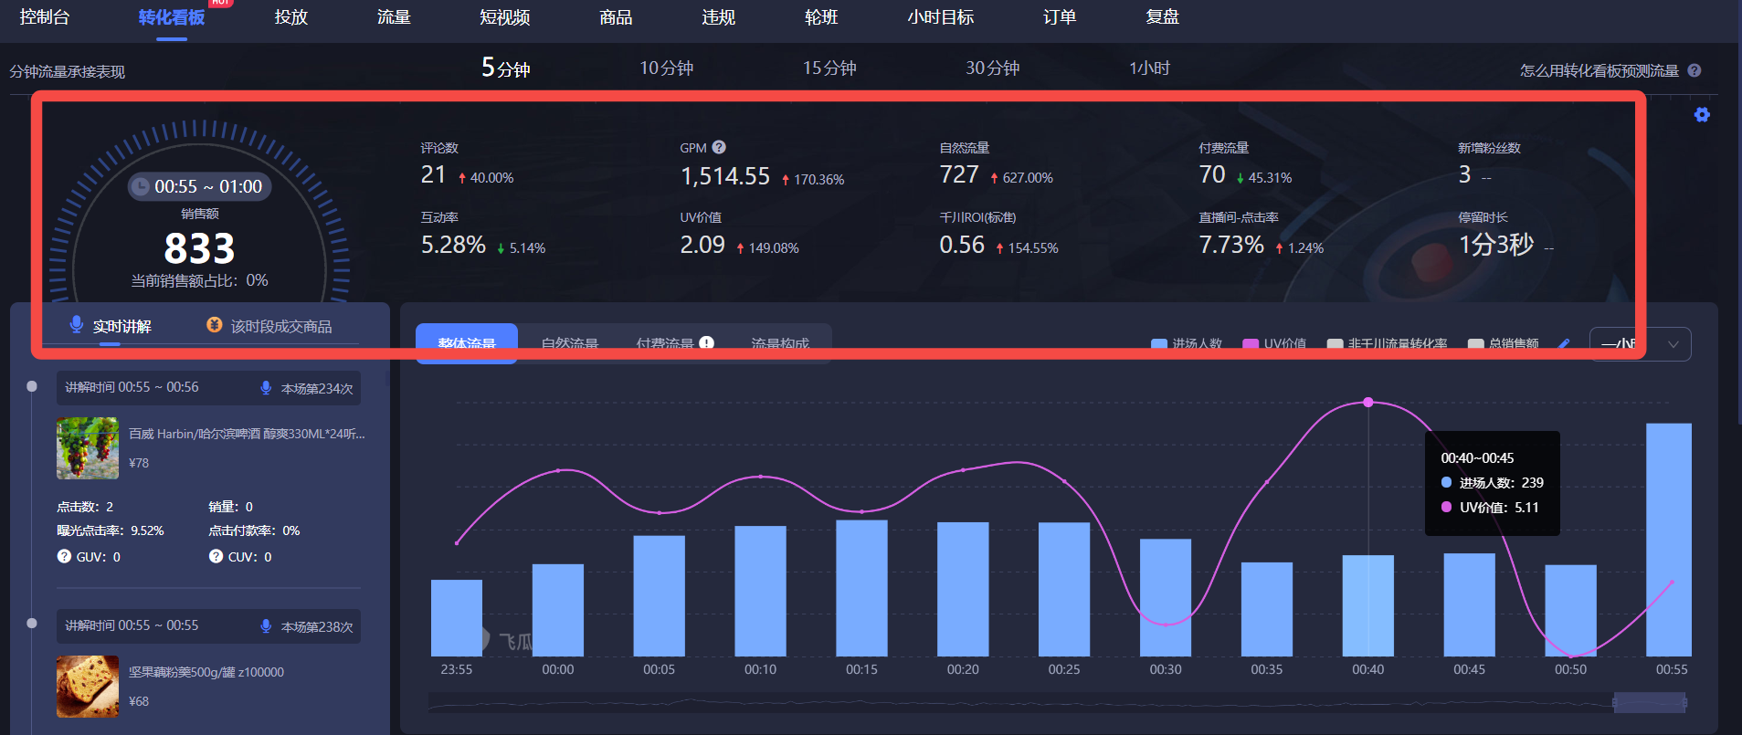Click the GPM value 1,514.55
1742x735 pixels.
point(725,176)
